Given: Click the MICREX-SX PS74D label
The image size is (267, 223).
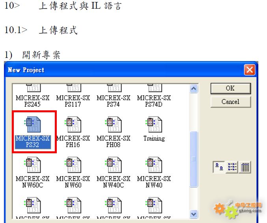Looking at the screenshot, I should pyautogui.click(x=154, y=101).
